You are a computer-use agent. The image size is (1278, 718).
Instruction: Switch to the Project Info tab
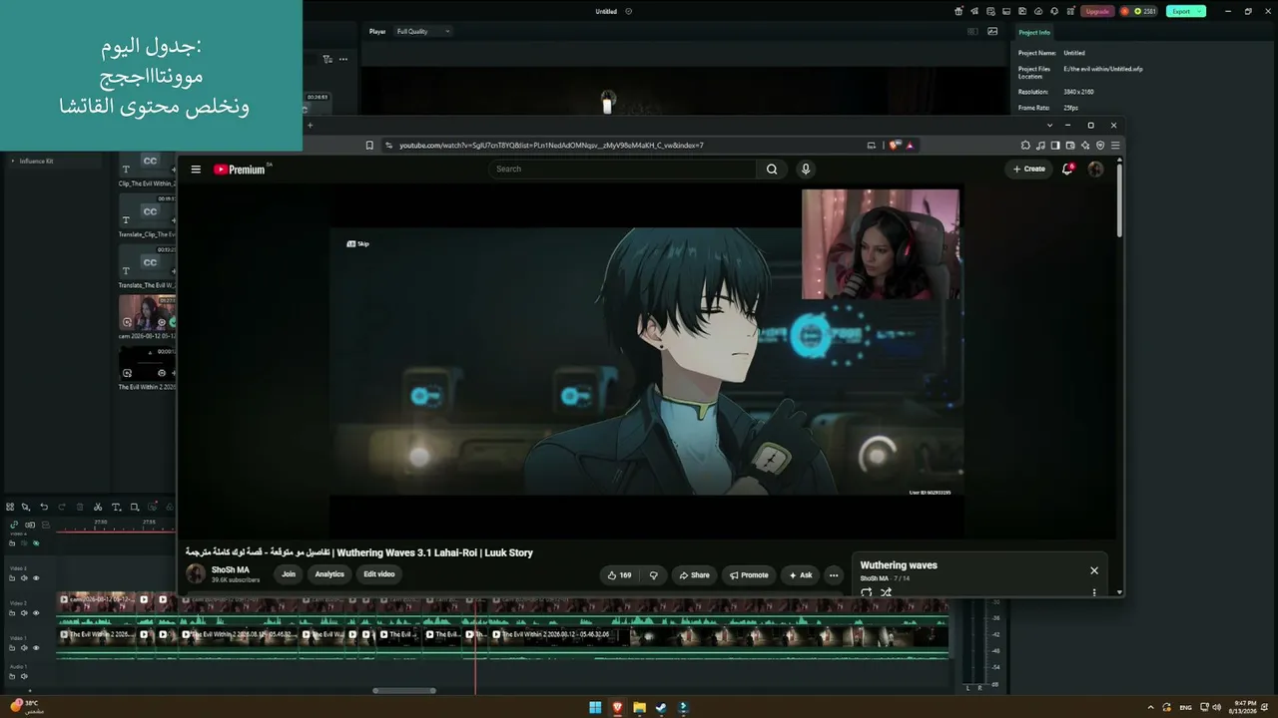point(1034,32)
